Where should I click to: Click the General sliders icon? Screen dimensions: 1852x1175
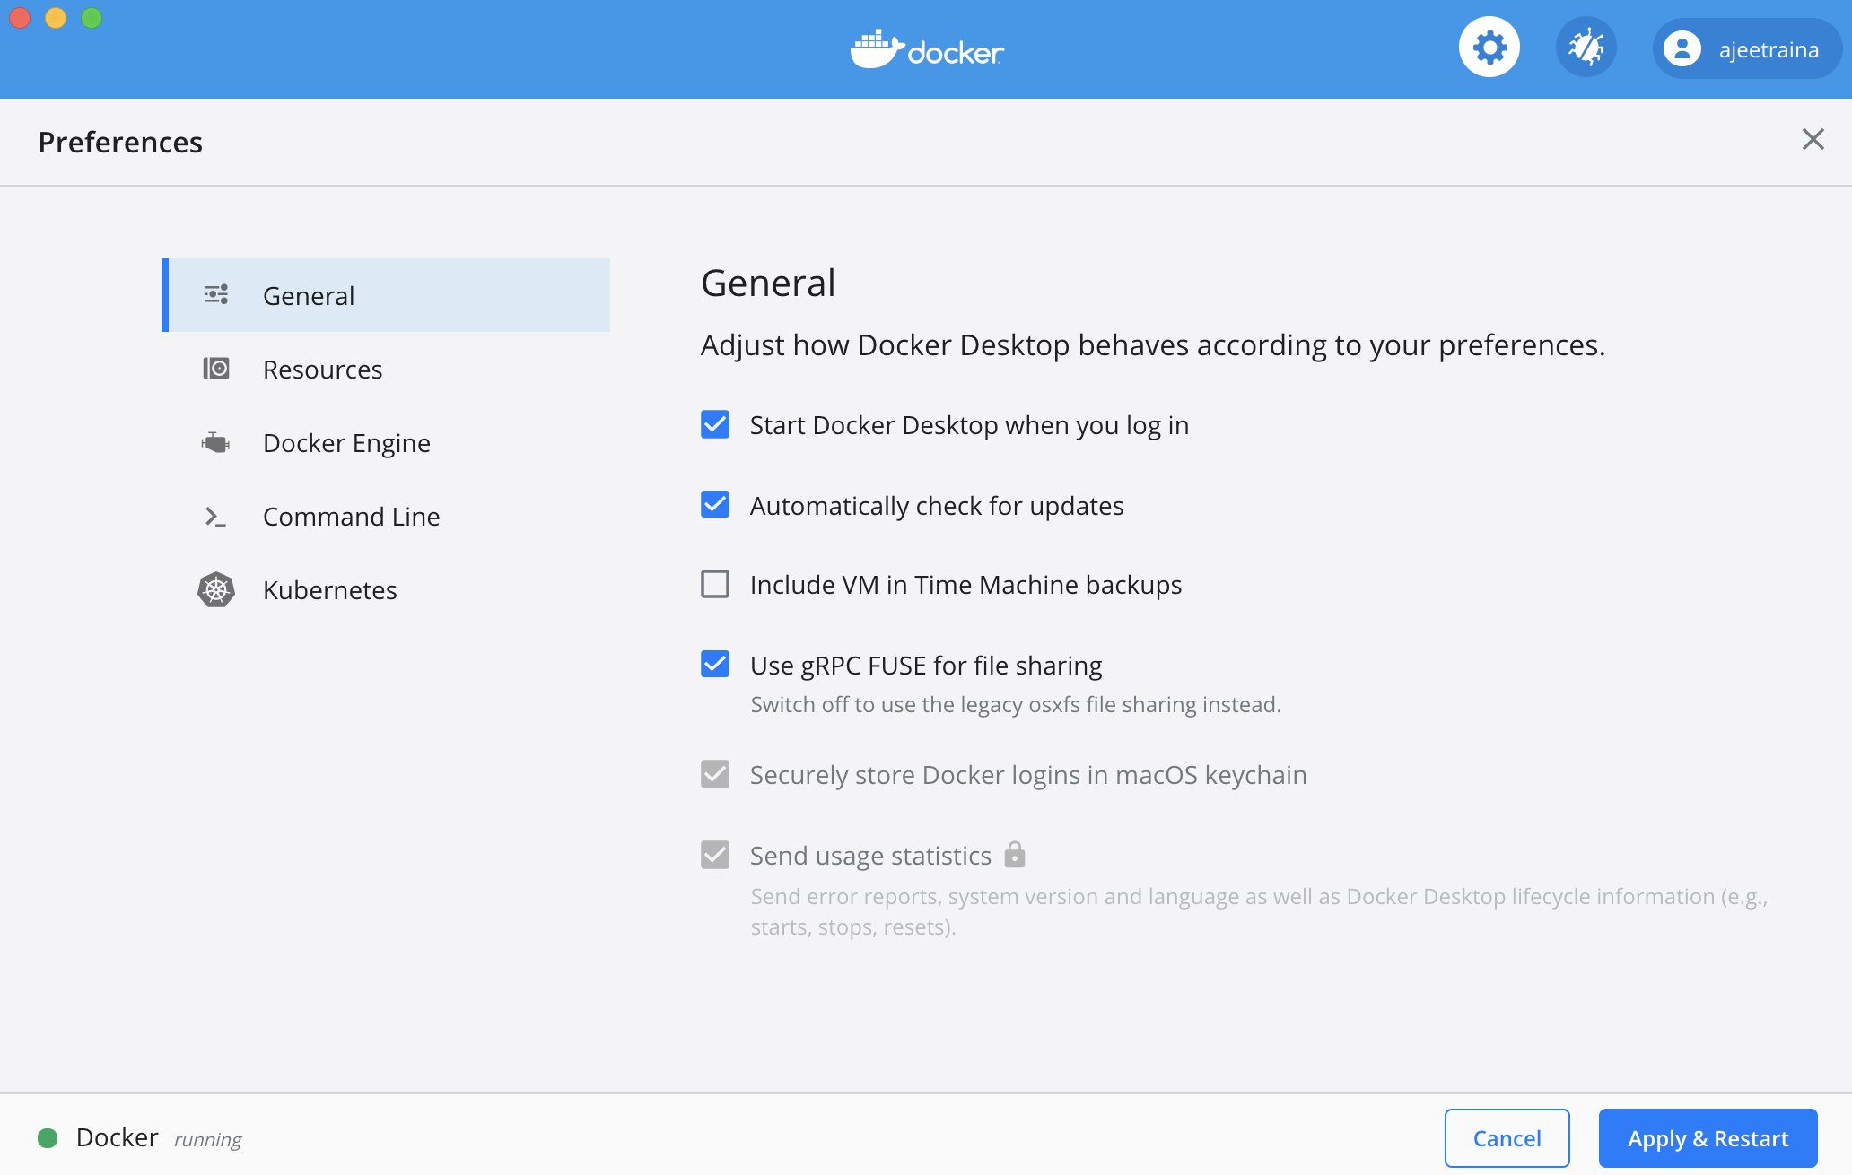click(216, 295)
